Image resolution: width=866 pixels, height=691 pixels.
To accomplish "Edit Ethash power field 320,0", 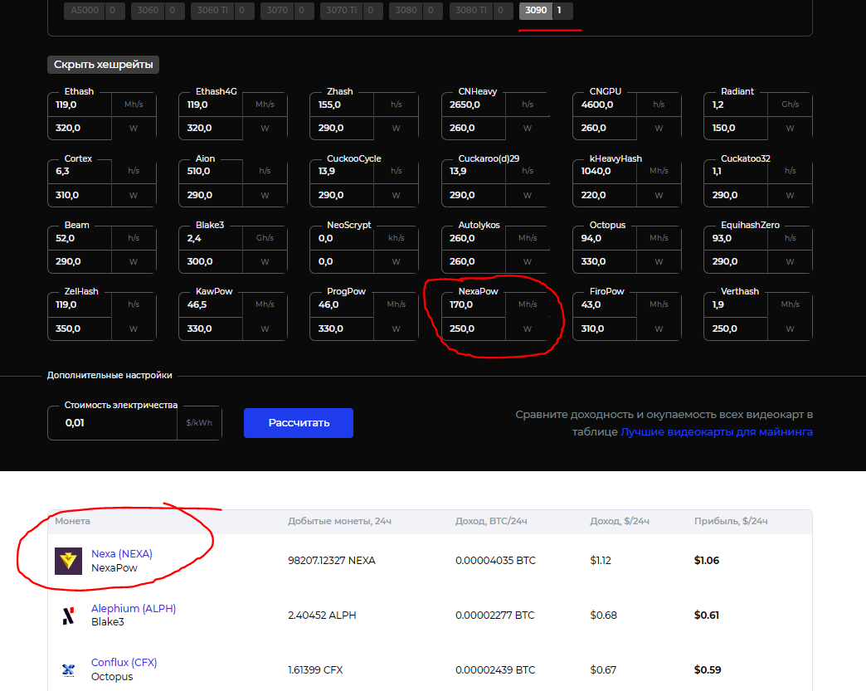I will point(80,128).
